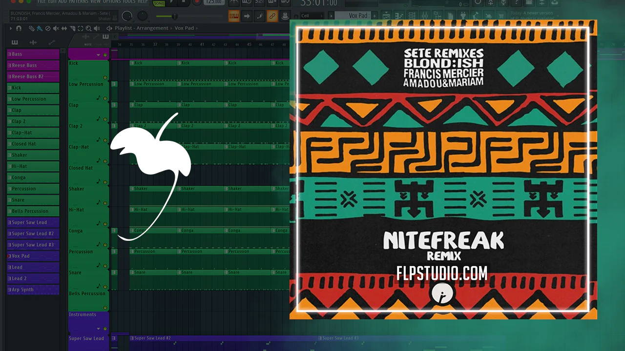Select Reese Bass #2 in pattern list
This screenshot has height=351, width=625.
coord(33,77)
